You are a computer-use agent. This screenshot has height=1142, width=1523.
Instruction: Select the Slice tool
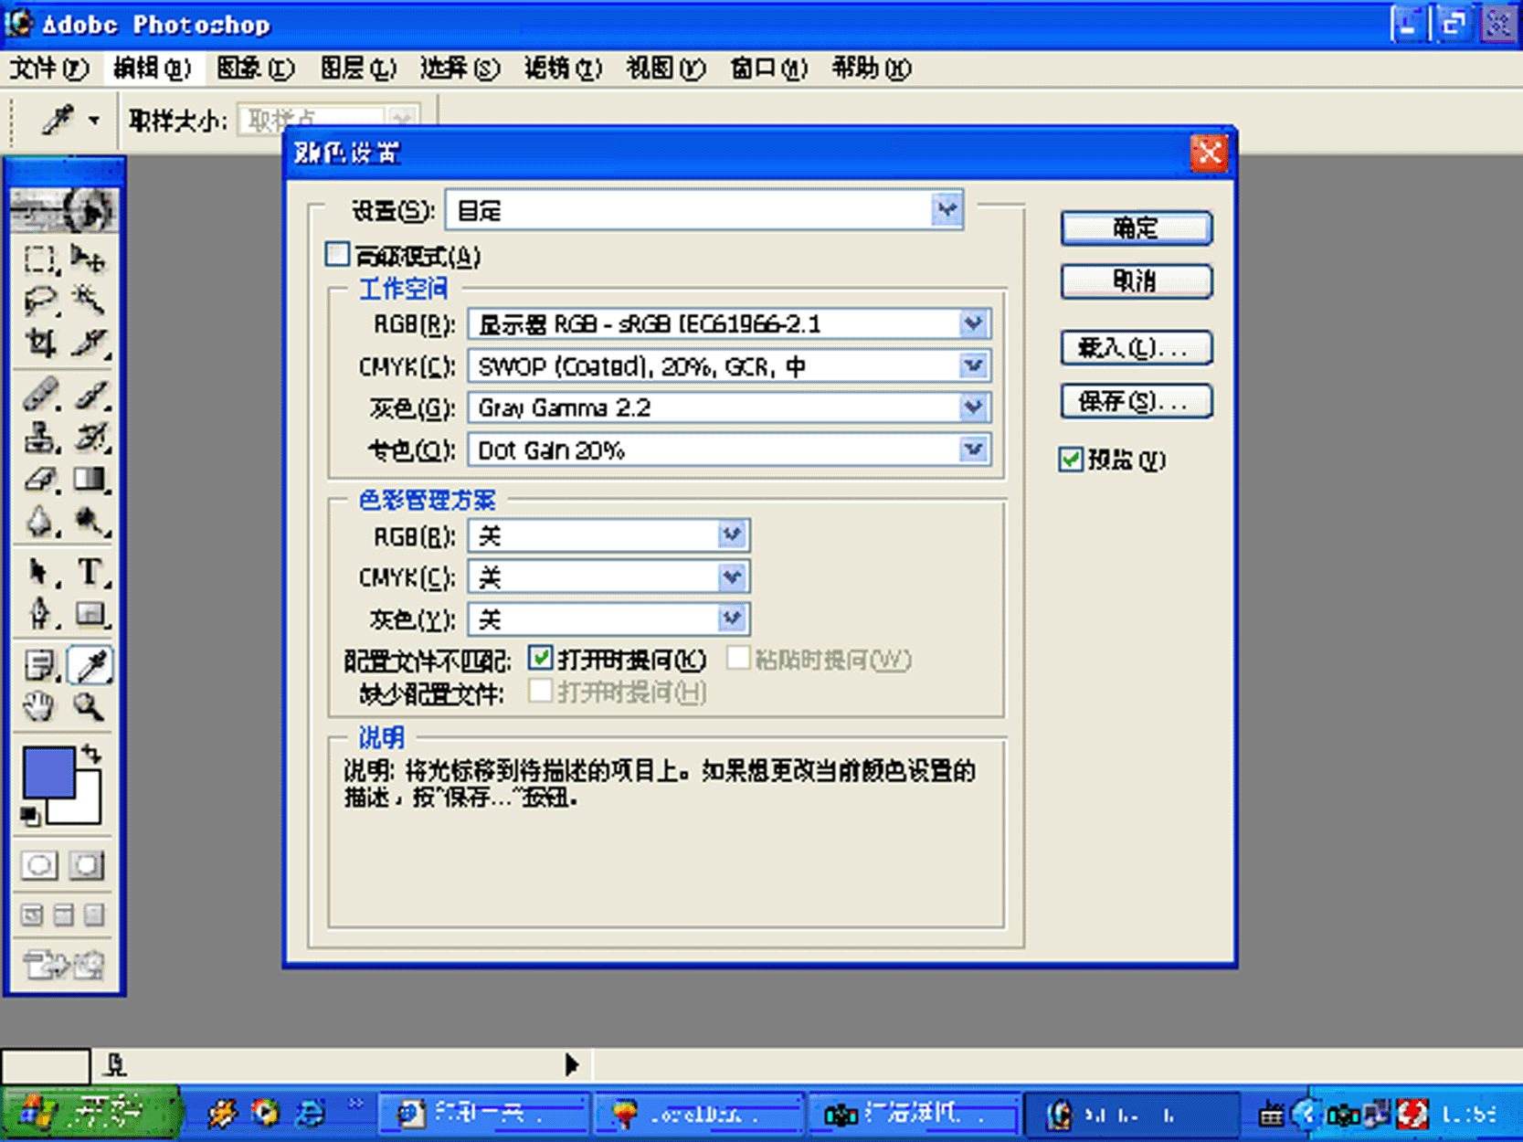point(90,343)
